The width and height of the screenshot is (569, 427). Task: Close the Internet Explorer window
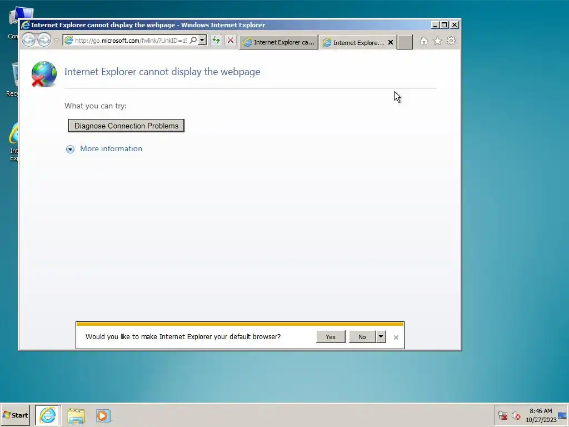(x=455, y=24)
